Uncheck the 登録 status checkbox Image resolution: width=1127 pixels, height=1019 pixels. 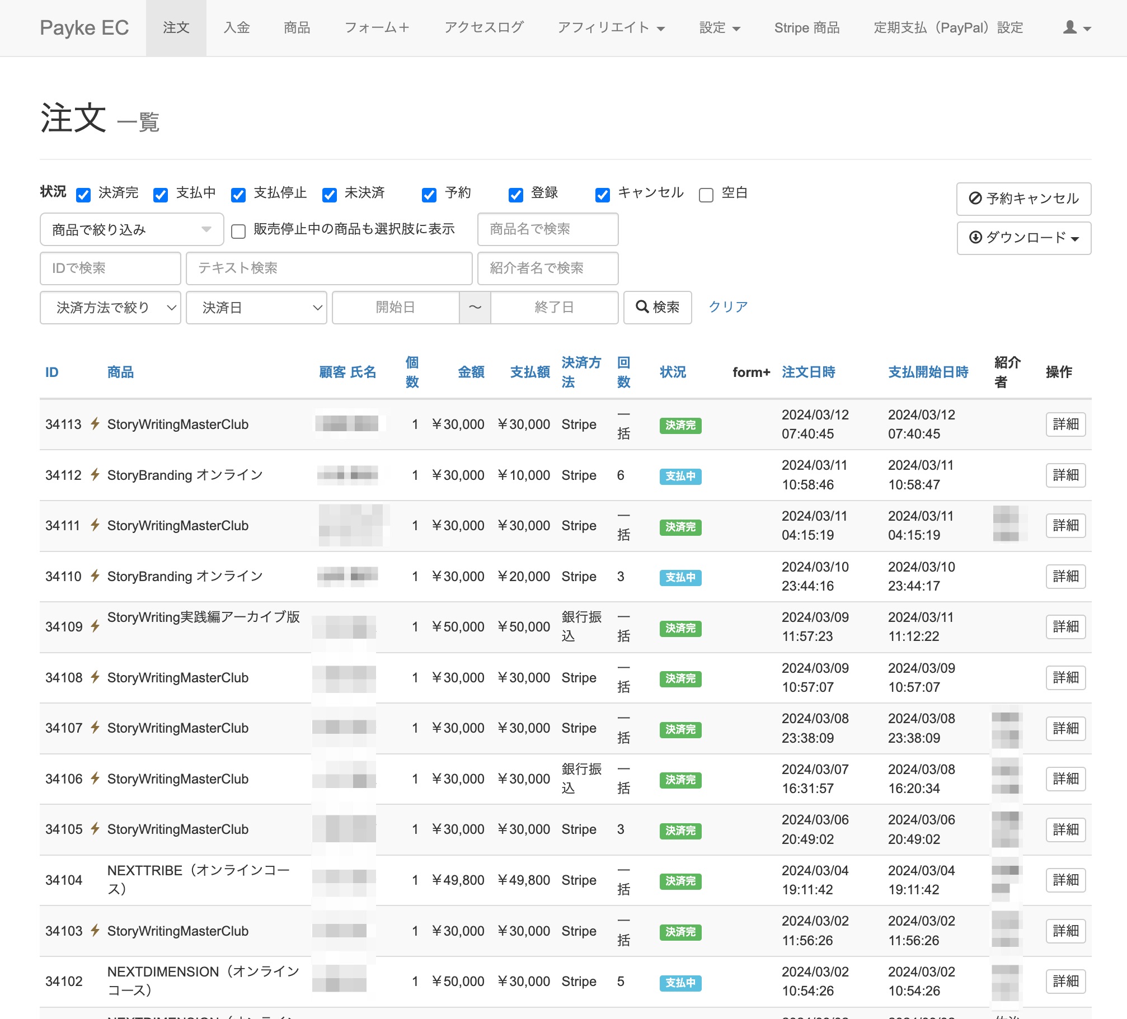(516, 195)
